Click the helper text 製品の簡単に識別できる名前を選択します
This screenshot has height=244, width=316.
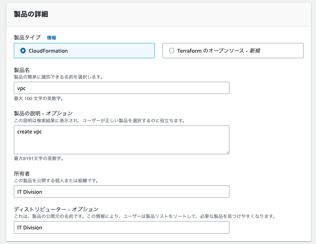point(58,77)
